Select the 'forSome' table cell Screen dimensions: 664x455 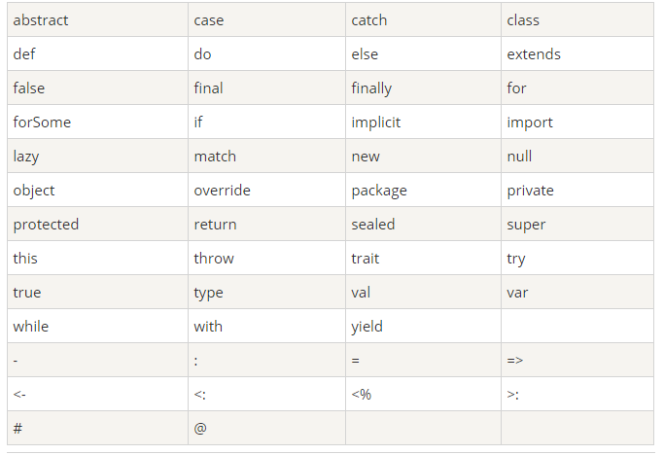point(97,122)
